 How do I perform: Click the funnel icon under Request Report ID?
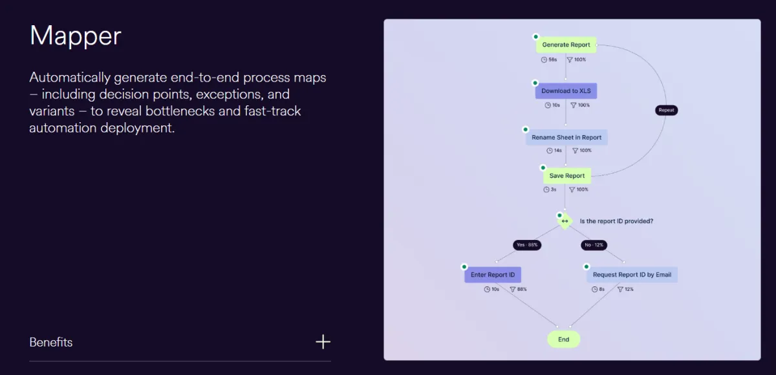620,289
